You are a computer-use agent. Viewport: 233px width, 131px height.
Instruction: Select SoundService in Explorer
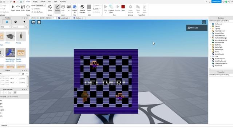click(219, 54)
